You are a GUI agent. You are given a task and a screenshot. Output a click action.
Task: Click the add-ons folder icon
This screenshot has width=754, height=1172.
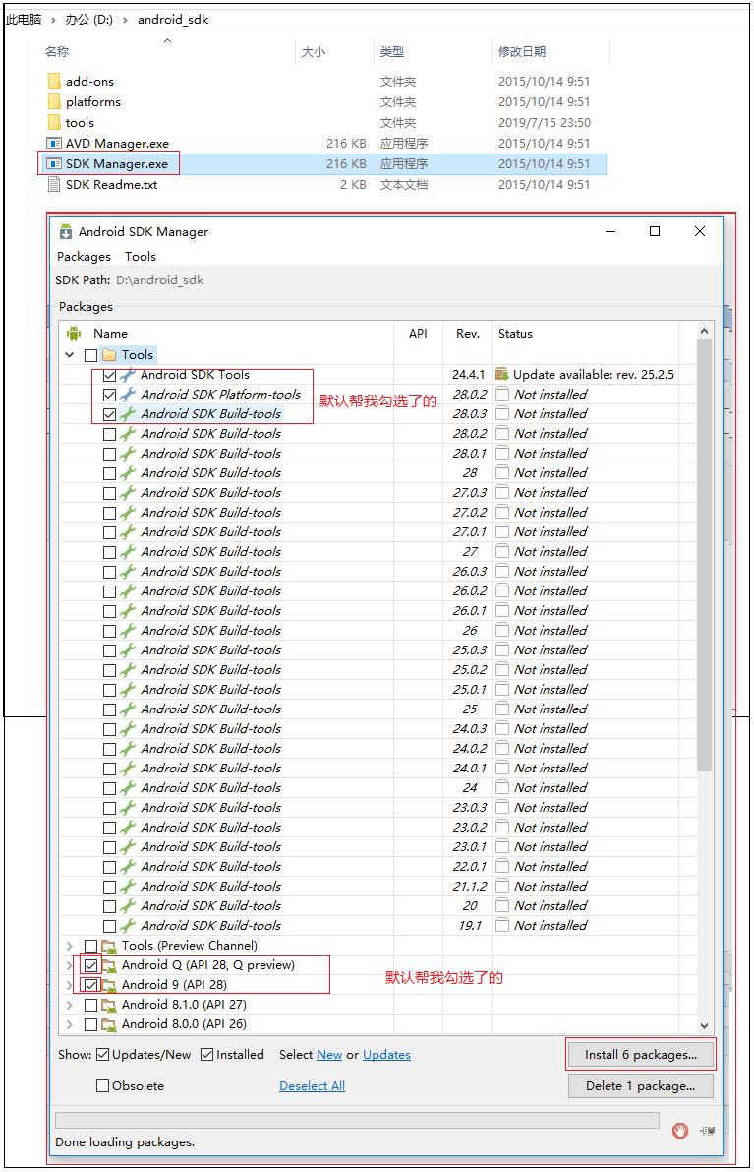(x=54, y=81)
